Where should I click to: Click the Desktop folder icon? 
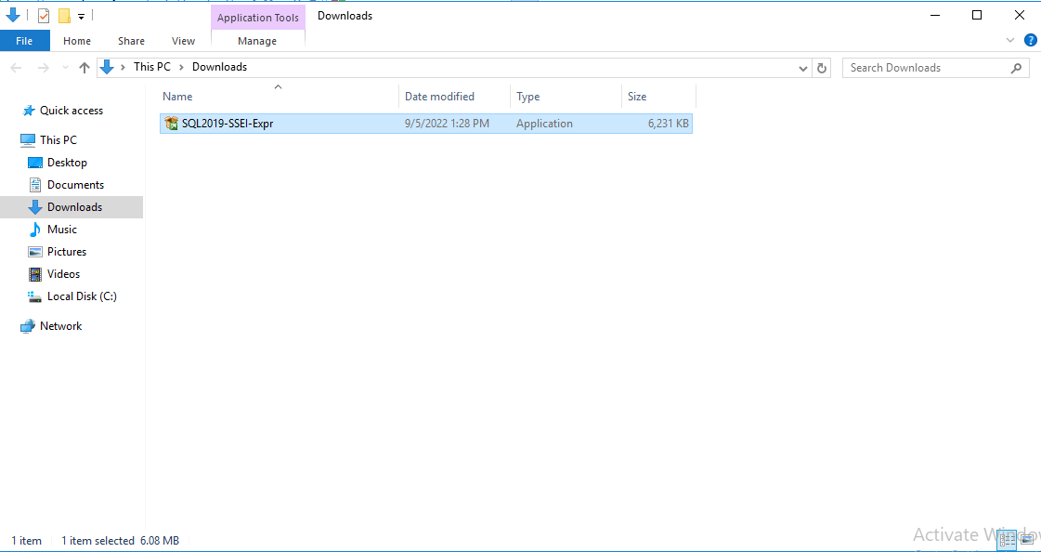click(35, 163)
